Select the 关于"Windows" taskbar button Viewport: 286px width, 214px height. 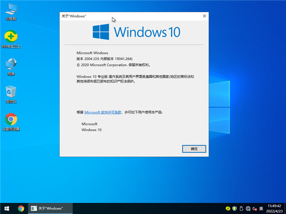tap(46, 208)
